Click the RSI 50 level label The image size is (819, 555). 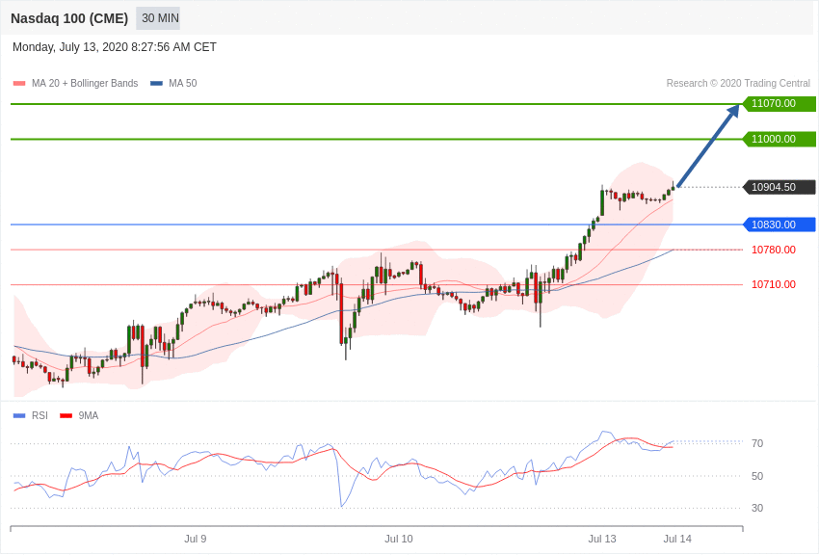tap(757, 476)
